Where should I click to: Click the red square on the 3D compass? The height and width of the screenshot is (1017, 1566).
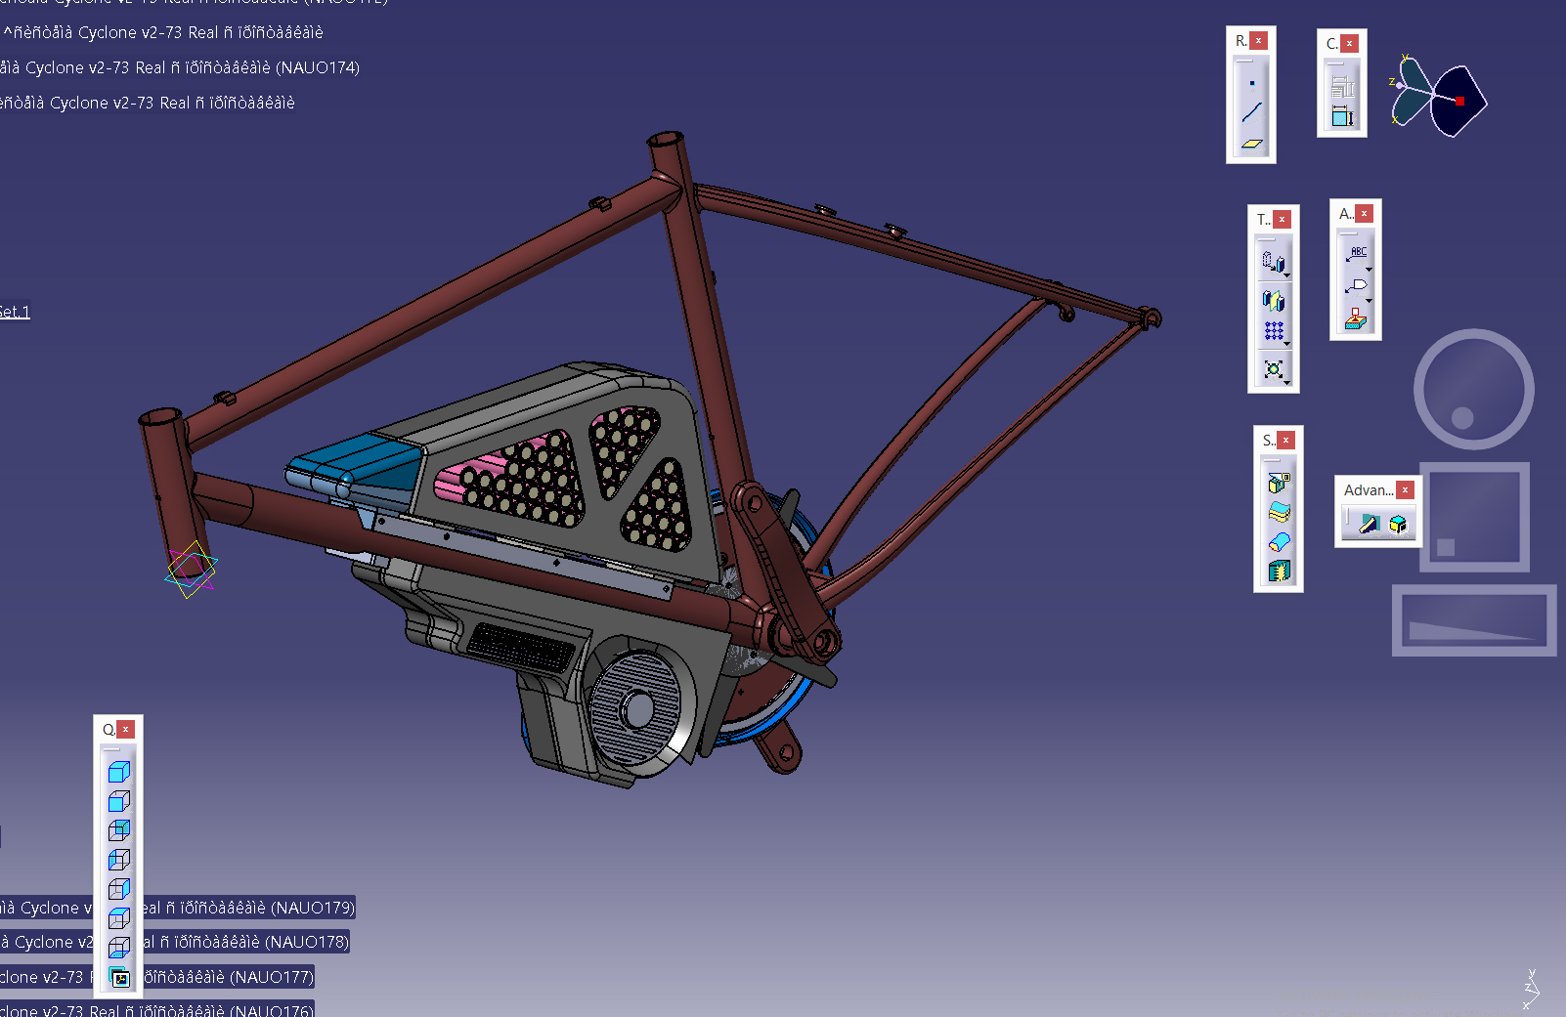(1459, 101)
